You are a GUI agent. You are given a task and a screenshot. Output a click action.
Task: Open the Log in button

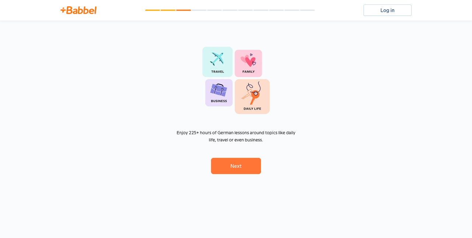click(x=387, y=10)
